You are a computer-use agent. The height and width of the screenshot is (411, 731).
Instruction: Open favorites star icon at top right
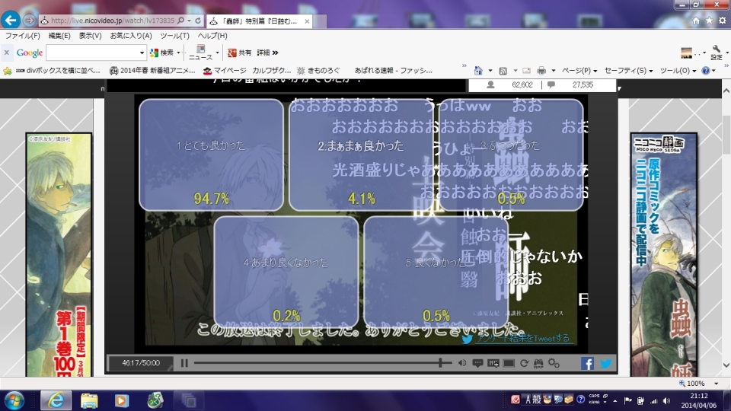pos(709,21)
